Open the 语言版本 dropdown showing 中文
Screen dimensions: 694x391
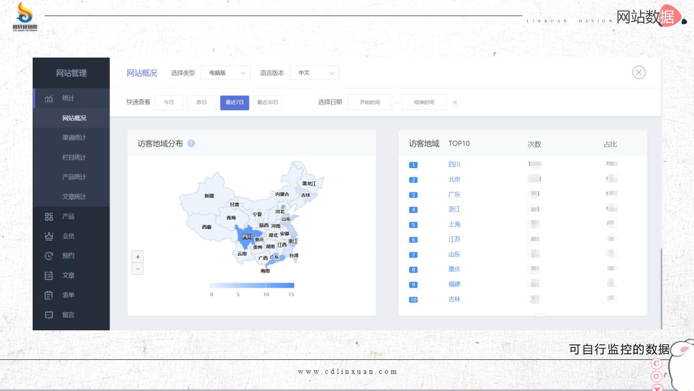pyautogui.click(x=315, y=73)
